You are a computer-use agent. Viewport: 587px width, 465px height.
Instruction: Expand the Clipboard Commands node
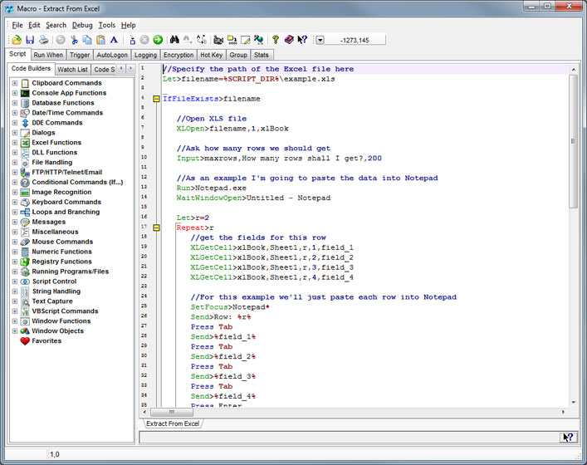coord(15,83)
